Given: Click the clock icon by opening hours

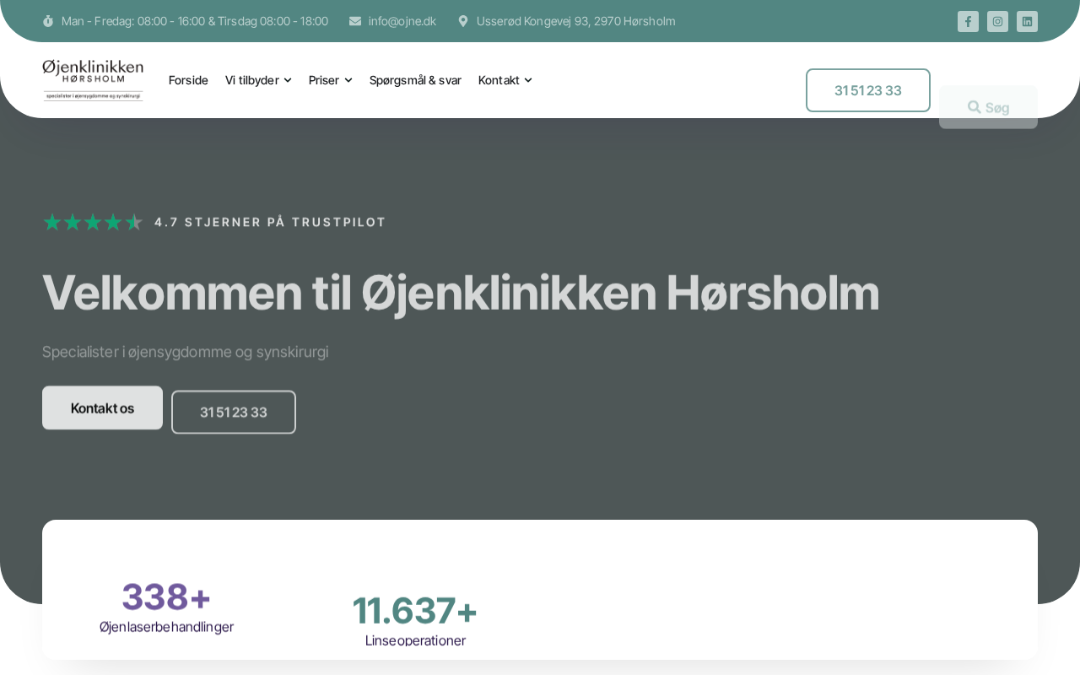Looking at the screenshot, I should (48, 21).
